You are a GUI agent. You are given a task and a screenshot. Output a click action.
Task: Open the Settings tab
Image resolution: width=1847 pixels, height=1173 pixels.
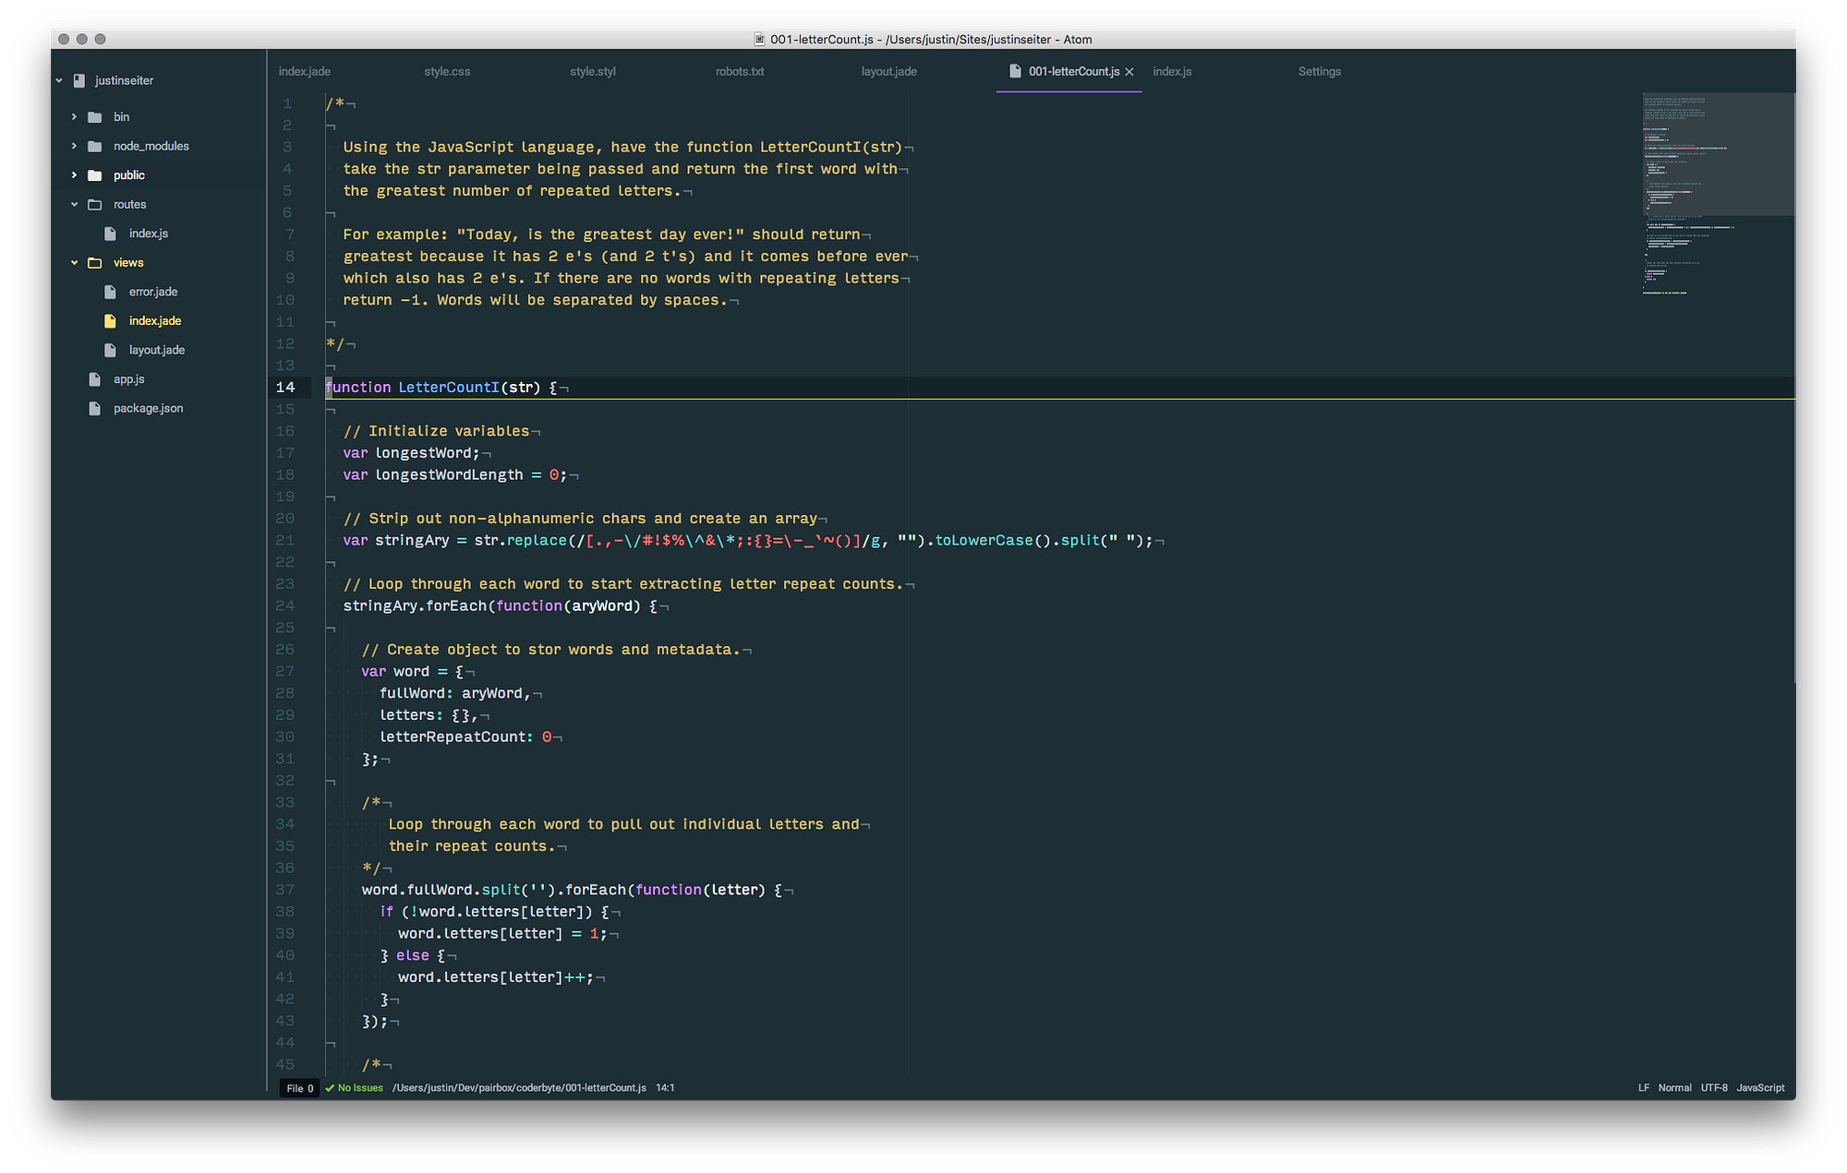pyautogui.click(x=1319, y=72)
